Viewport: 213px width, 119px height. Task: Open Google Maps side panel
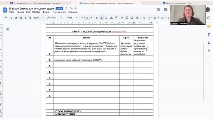pos(209,51)
